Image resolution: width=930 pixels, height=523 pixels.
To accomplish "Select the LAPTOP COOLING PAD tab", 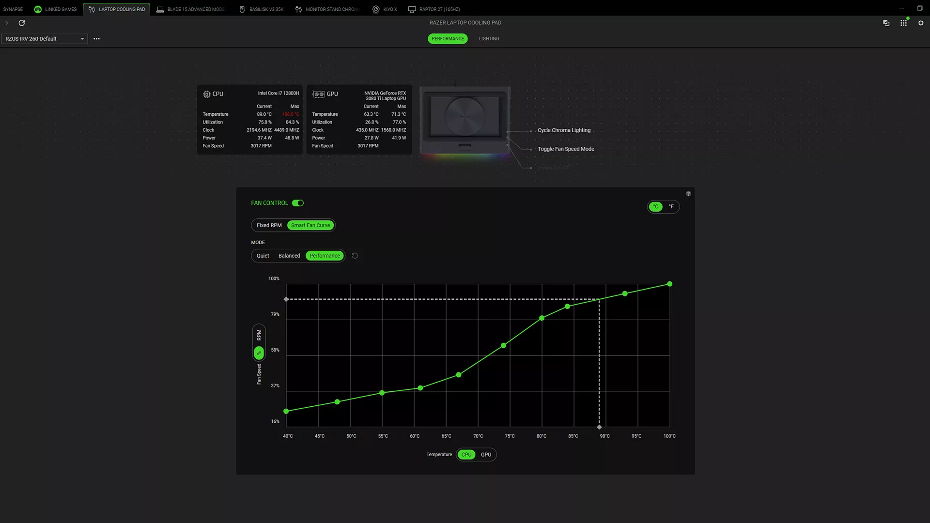I will (x=117, y=9).
